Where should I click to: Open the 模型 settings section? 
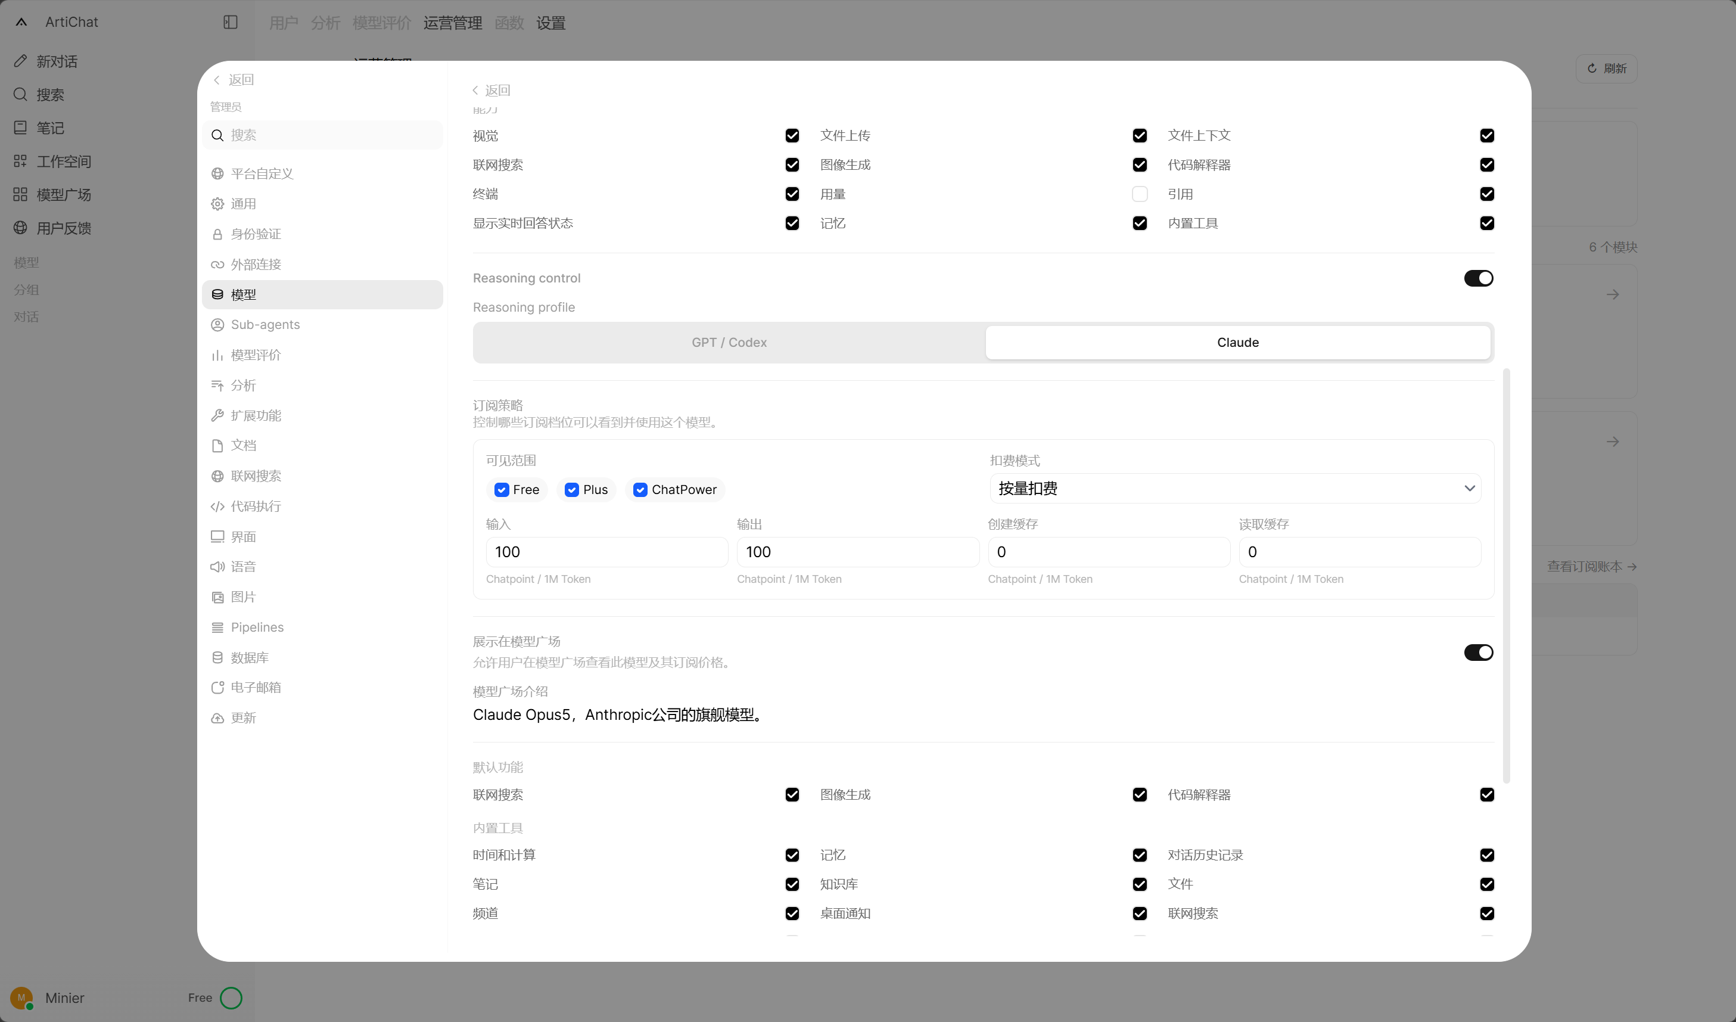[x=322, y=295]
